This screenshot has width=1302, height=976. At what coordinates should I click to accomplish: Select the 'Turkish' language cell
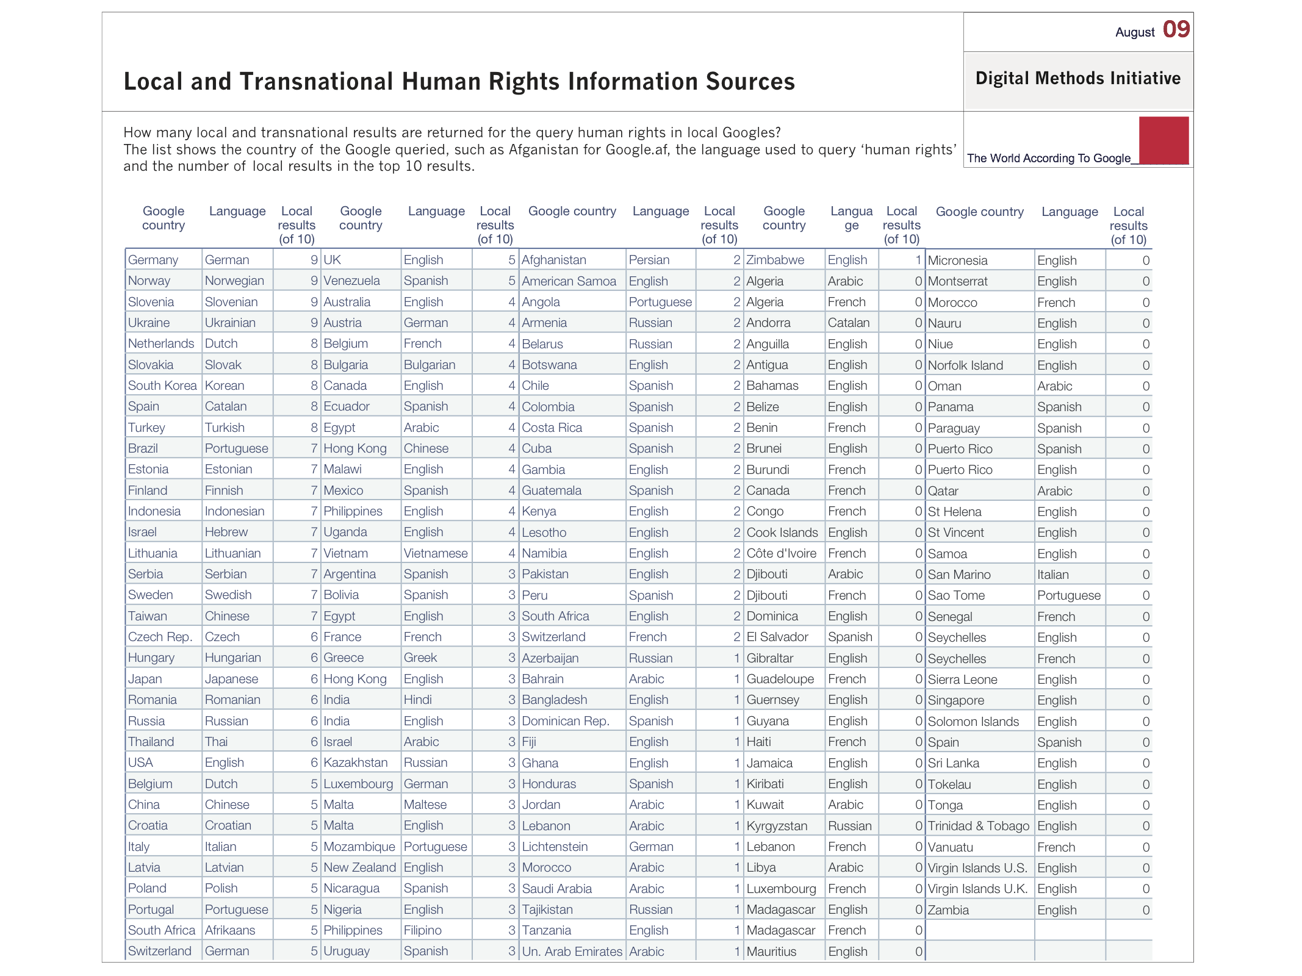pyautogui.click(x=237, y=428)
